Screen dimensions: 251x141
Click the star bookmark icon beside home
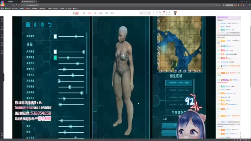point(19,5)
